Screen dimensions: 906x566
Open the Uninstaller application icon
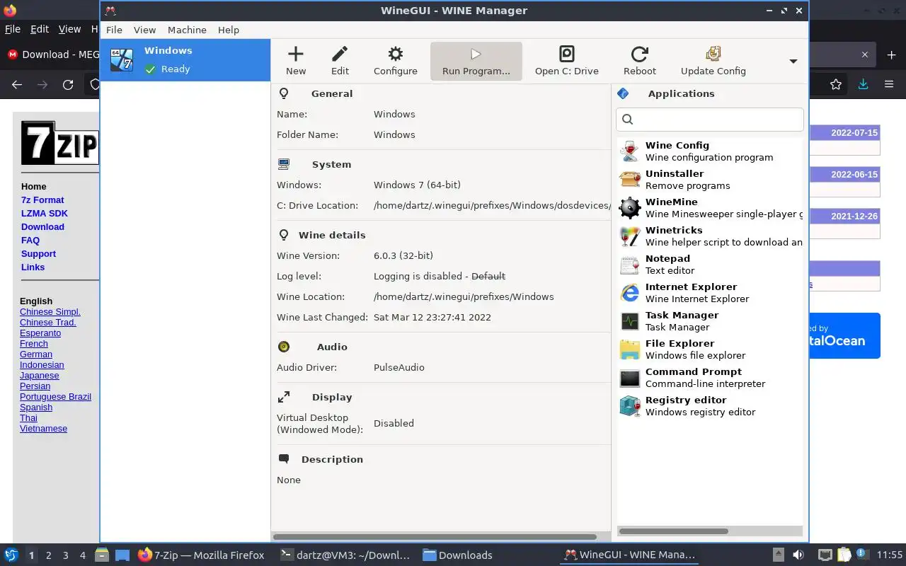pos(629,179)
